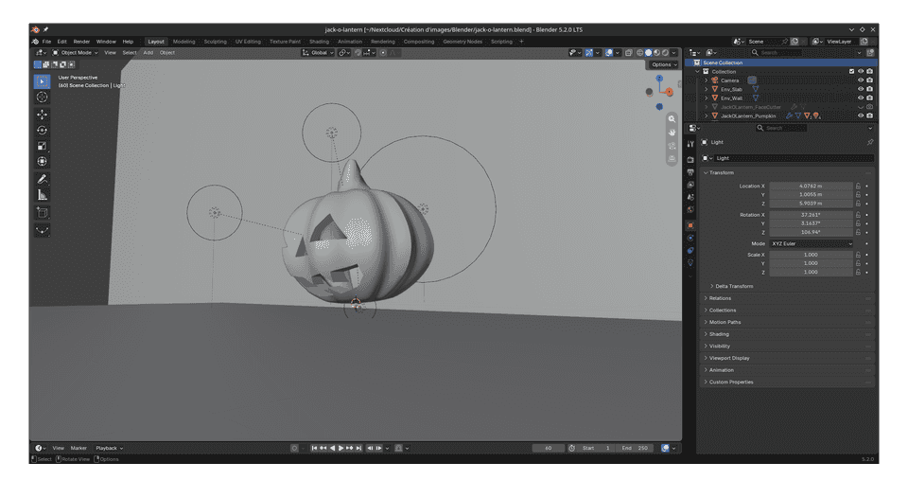Open the Output properties tab

[690, 172]
